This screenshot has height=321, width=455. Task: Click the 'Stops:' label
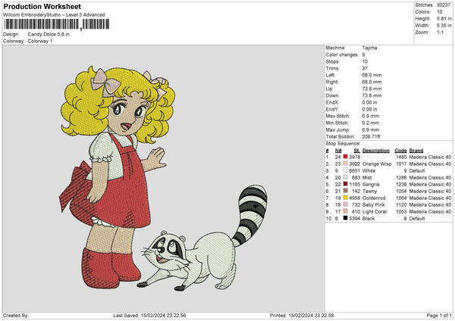(x=333, y=61)
